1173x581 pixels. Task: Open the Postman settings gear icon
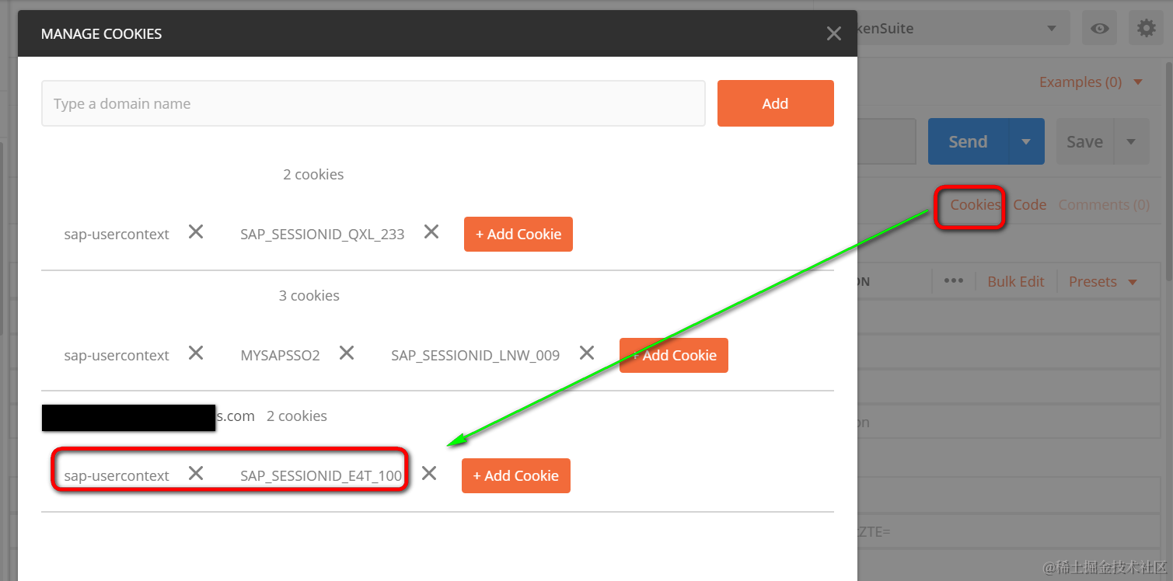coord(1146,29)
